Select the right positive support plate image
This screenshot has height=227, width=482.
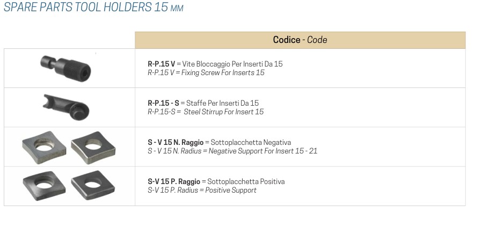tap(93, 185)
